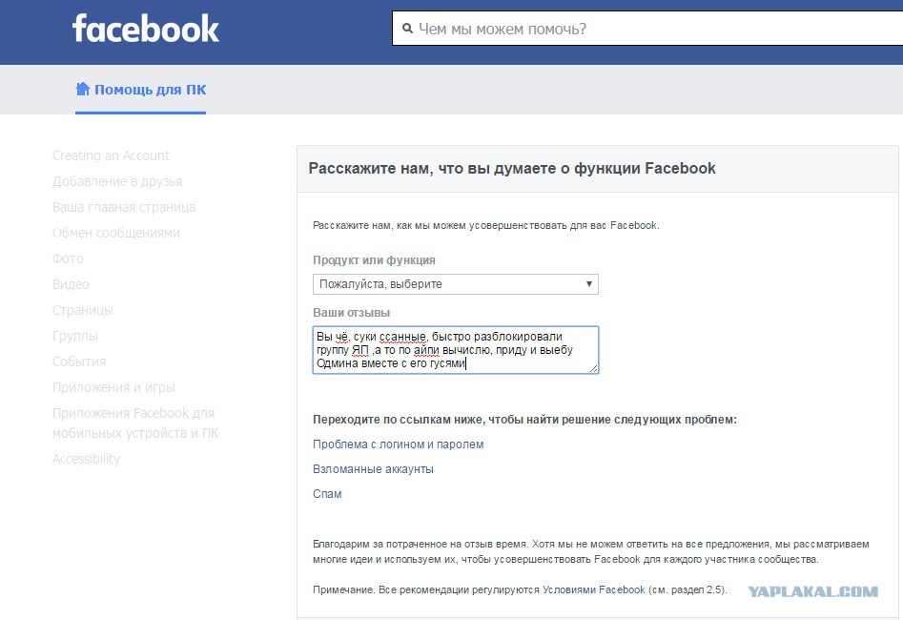
Task: Open Проблема с логином и паролем link
Action: (x=398, y=444)
